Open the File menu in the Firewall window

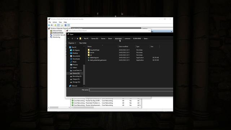point(50,22)
